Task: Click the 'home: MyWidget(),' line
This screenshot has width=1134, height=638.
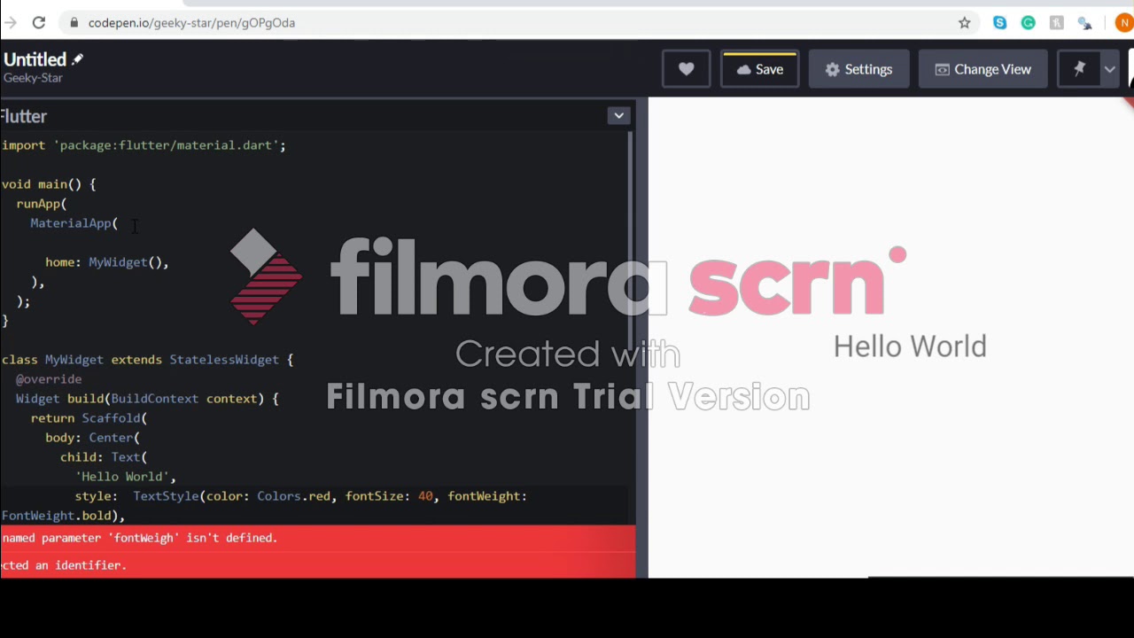Action: 106,262
